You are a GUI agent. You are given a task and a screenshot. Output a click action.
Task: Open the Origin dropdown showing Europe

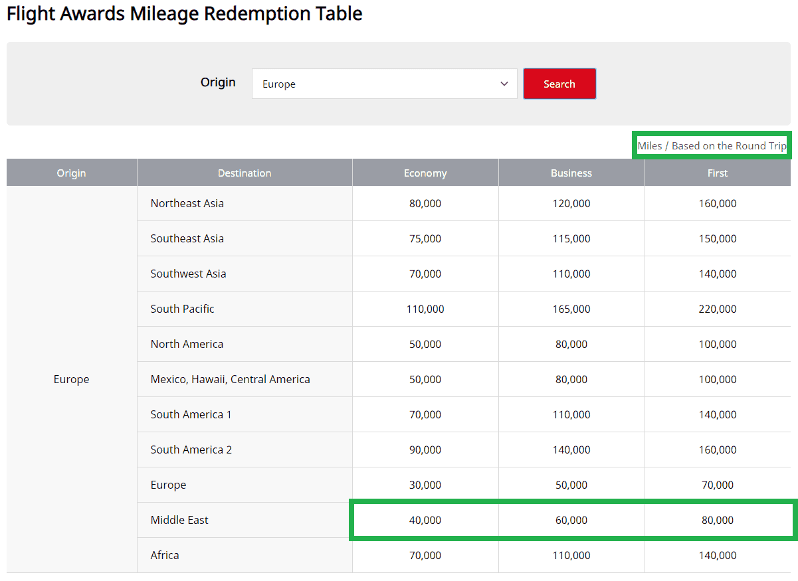tap(383, 84)
